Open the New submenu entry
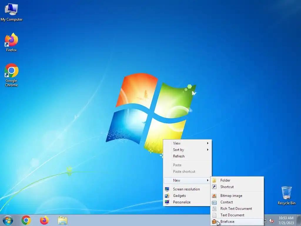 pos(187,180)
